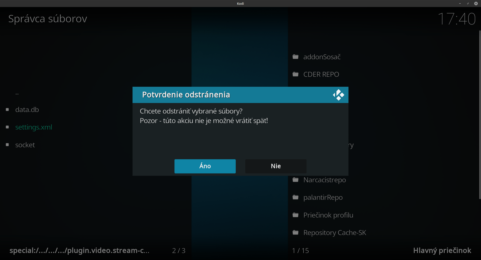Click the Repository Cache-SK folder icon
This screenshot has width=481, height=260.
point(296,232)
